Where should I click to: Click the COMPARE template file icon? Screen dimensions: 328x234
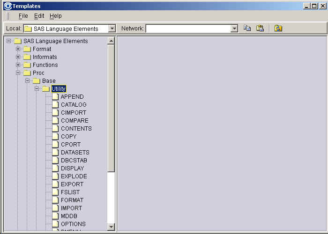coord(55,120)
